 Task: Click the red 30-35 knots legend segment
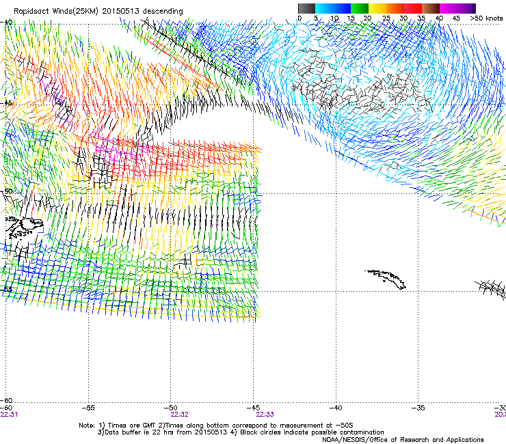click(413, 8)
